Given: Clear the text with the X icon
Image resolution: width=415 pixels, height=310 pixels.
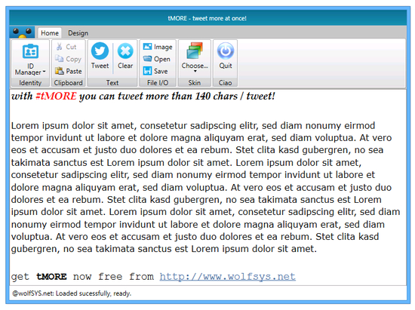Looking at the screenshot, I should pos(125,51).
